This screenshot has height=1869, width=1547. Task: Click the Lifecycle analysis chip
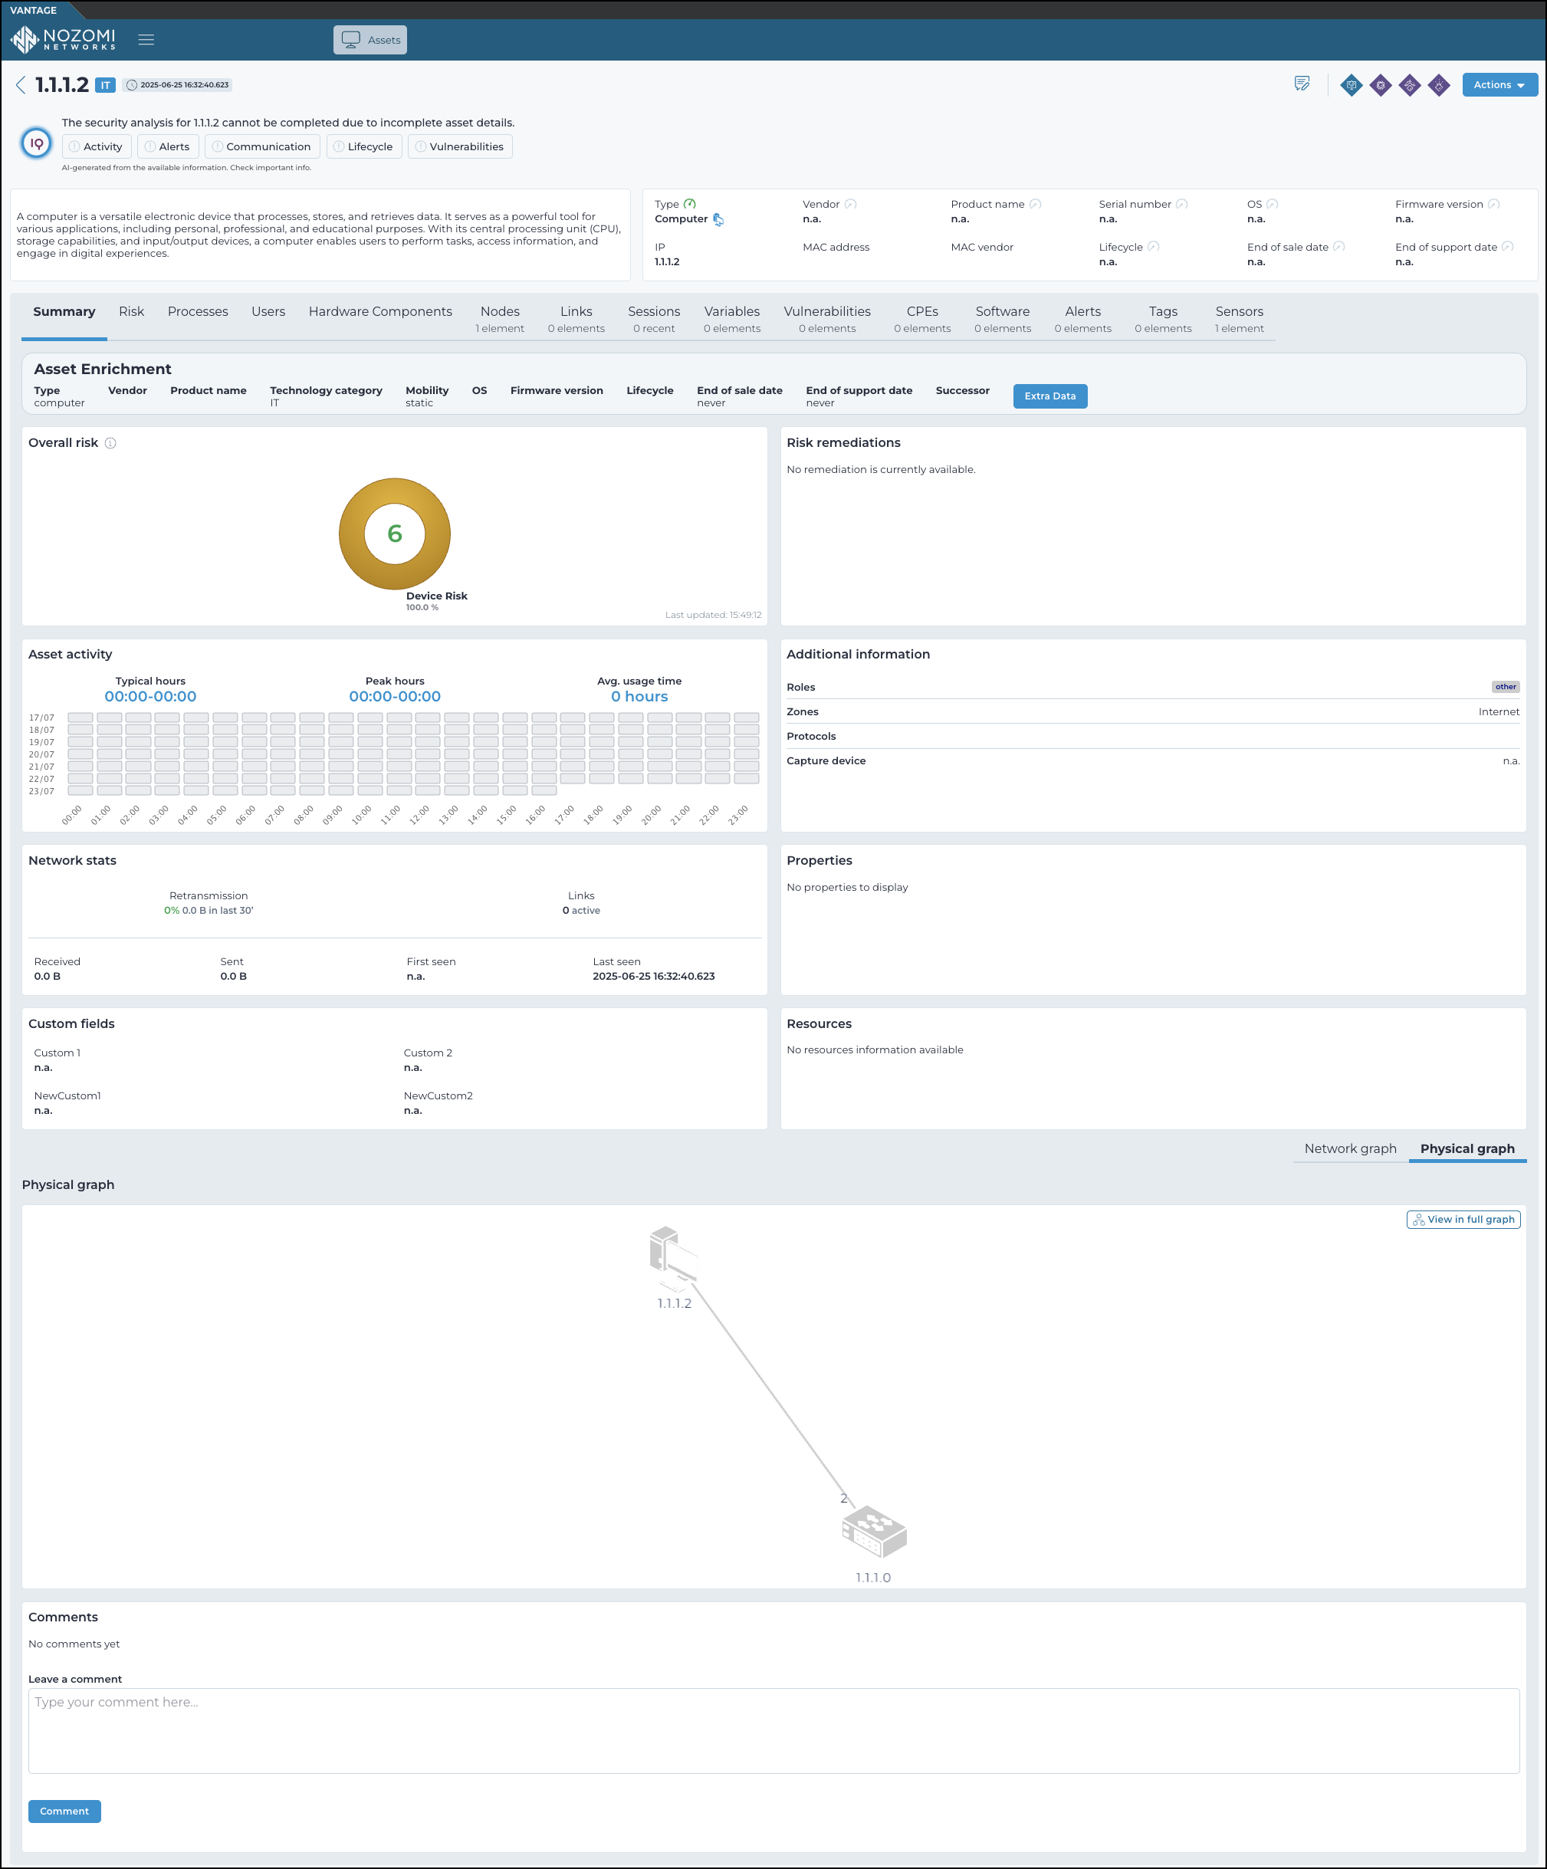pos(364,147)
